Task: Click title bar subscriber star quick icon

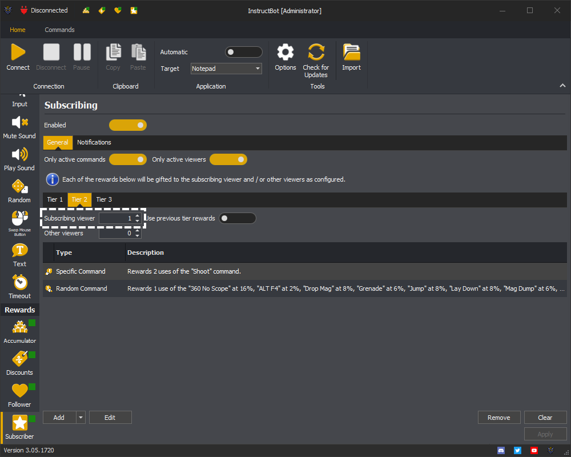Action: pyautogui.click(x=134, y=11)
